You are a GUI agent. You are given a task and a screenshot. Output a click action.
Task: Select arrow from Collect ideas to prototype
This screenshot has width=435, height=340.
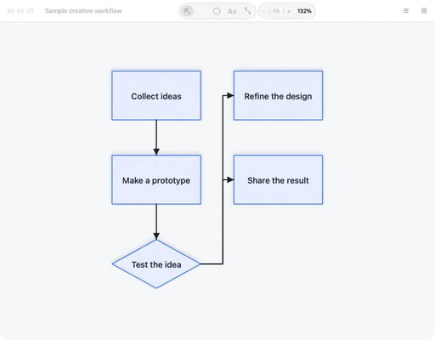[156, 138]
